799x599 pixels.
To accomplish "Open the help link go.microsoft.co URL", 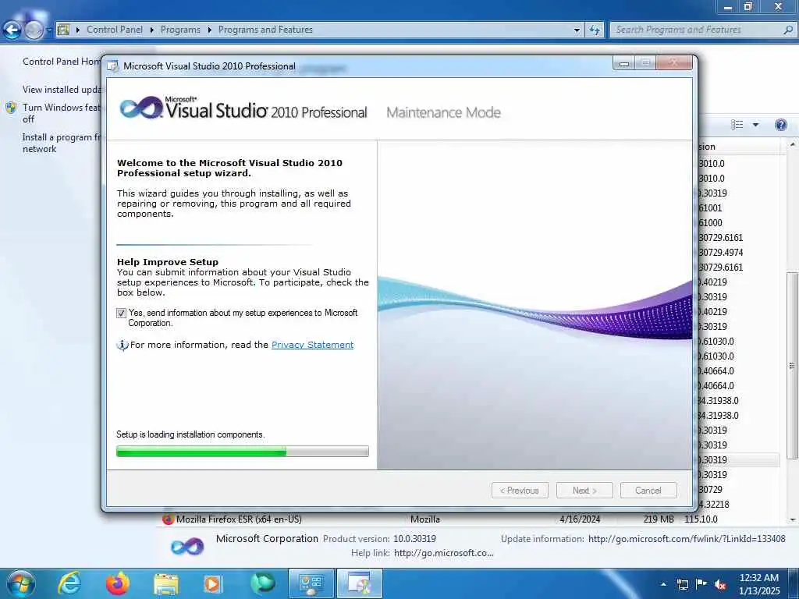I will pos(443,553).
